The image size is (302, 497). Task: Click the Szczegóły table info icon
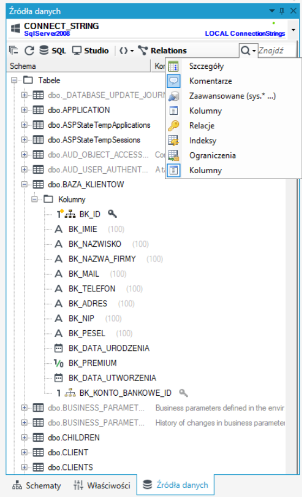[x=174, y=66]
